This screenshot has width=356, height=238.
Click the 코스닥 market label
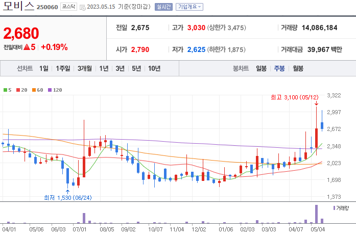(68, 7)
